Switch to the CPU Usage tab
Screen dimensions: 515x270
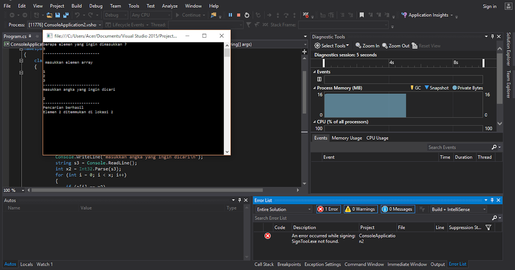coord(377,138)
